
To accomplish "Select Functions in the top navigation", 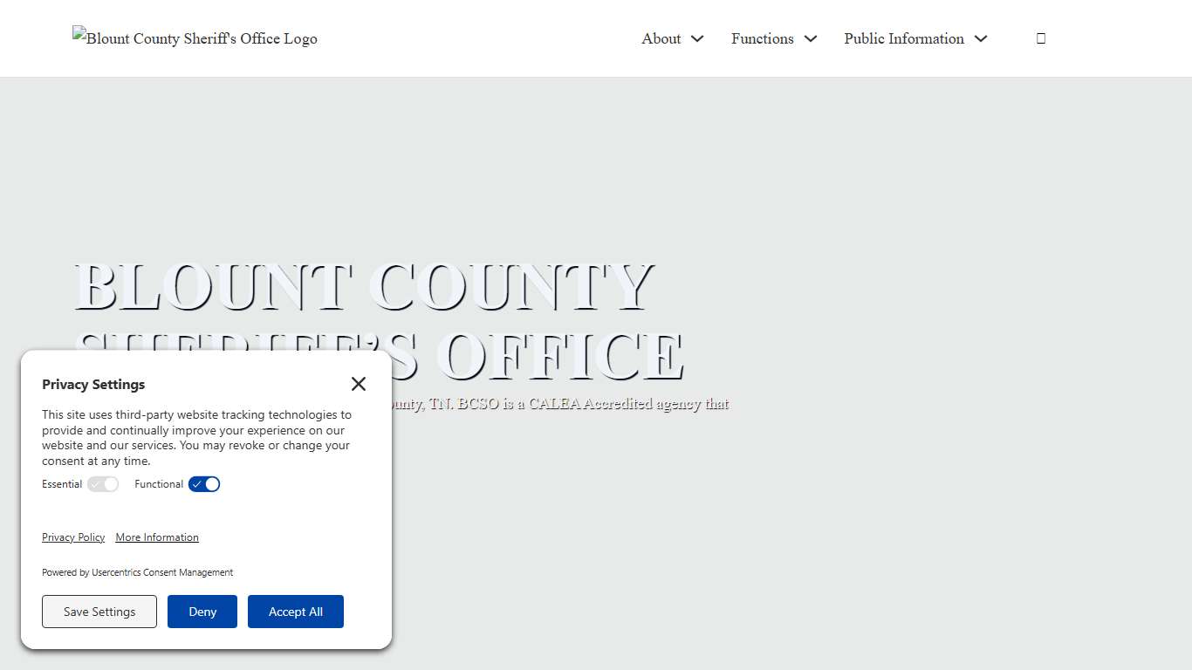I will 762,38.
